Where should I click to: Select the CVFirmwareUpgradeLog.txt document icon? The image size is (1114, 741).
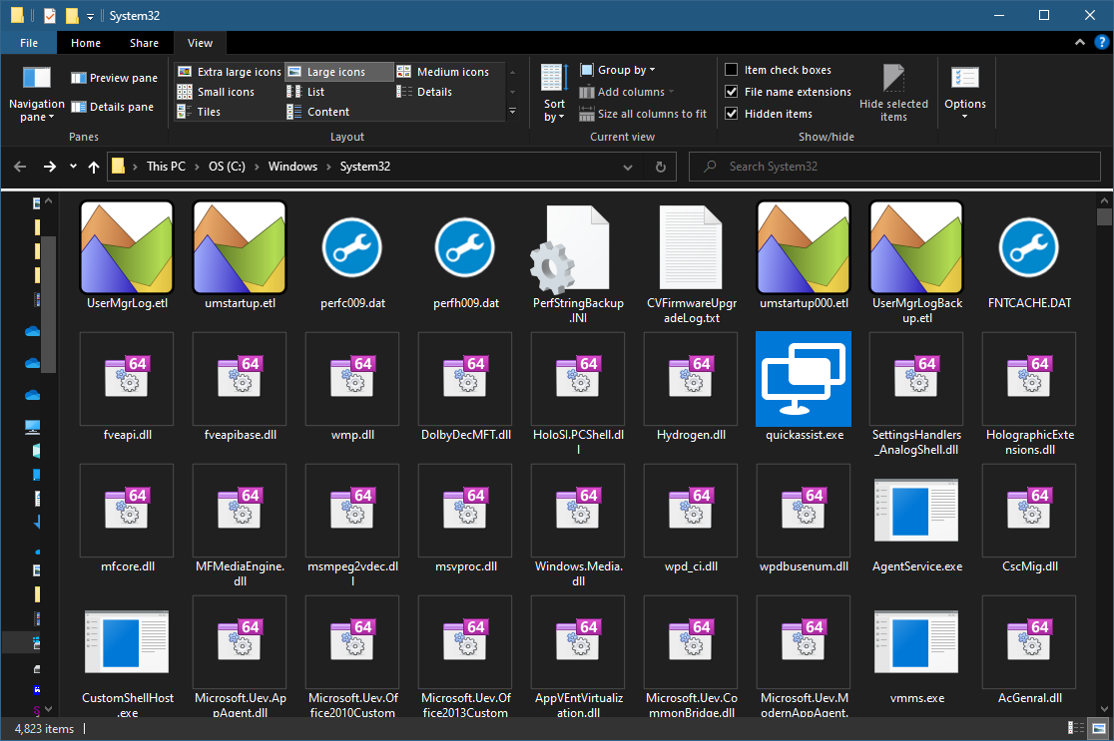691,247
